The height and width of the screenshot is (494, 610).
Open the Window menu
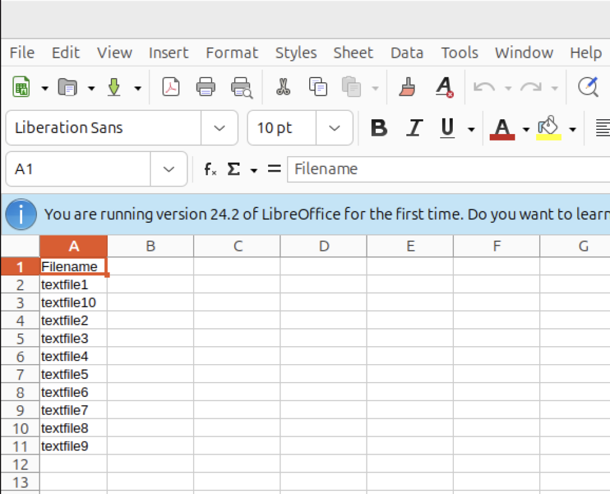524,52
